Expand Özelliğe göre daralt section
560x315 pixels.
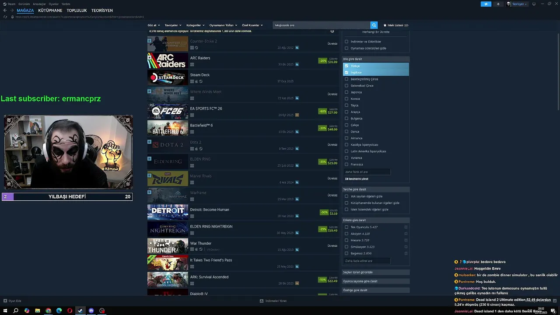(376, 290)
